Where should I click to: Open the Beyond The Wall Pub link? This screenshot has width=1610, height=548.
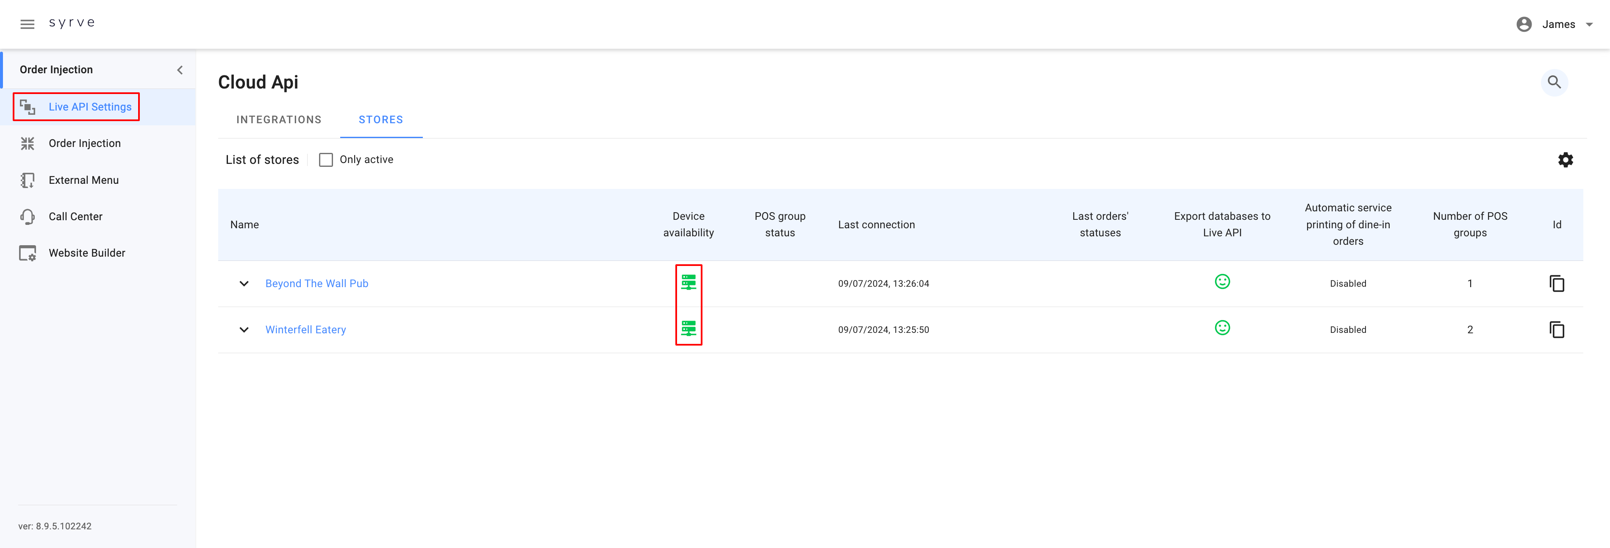click(316, 284)
